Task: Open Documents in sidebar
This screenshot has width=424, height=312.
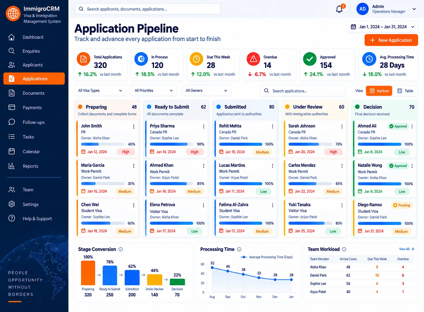Action: 34,93
